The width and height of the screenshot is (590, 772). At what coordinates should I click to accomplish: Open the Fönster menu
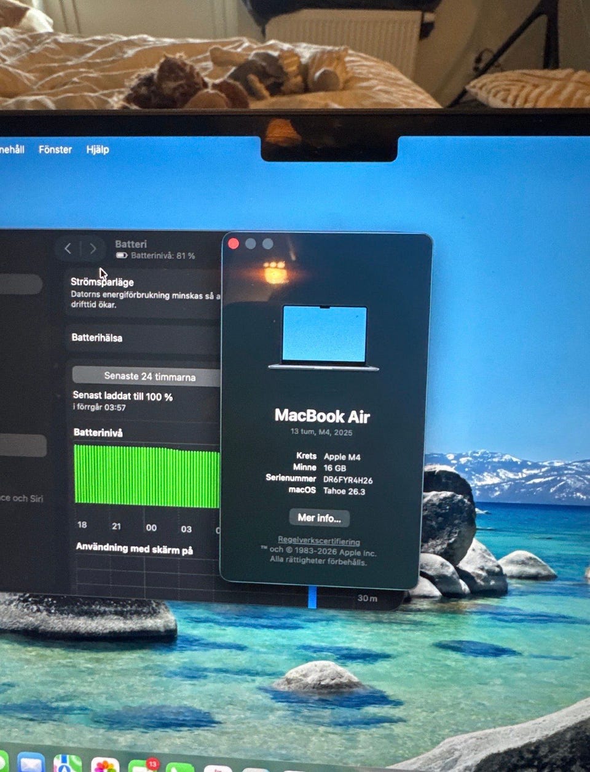[x=55, y=149]
